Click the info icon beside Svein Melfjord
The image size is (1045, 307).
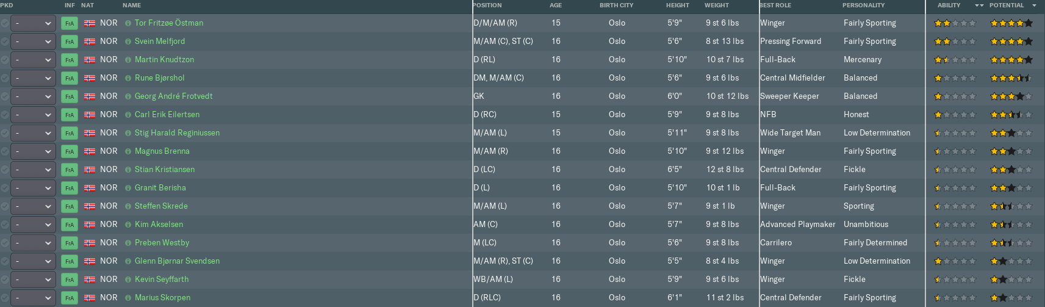point(128,42)
